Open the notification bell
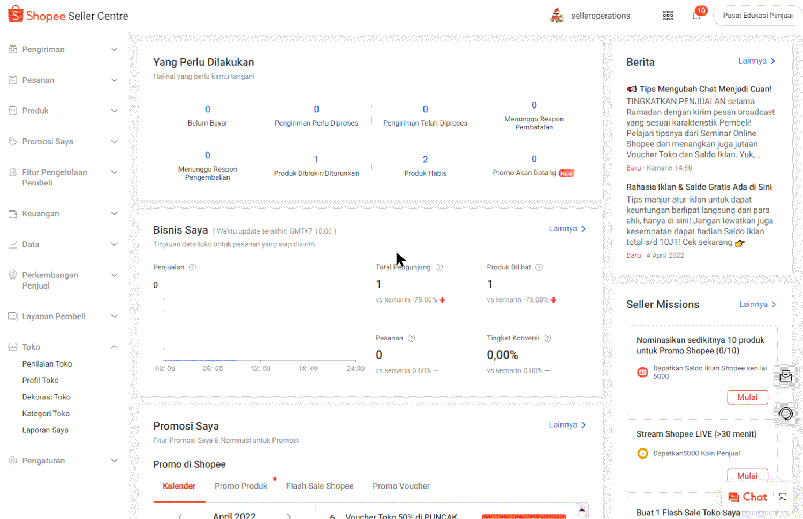The width and height of the screenshot is (803, 519). pyautogui.click(x=696, y=16)
